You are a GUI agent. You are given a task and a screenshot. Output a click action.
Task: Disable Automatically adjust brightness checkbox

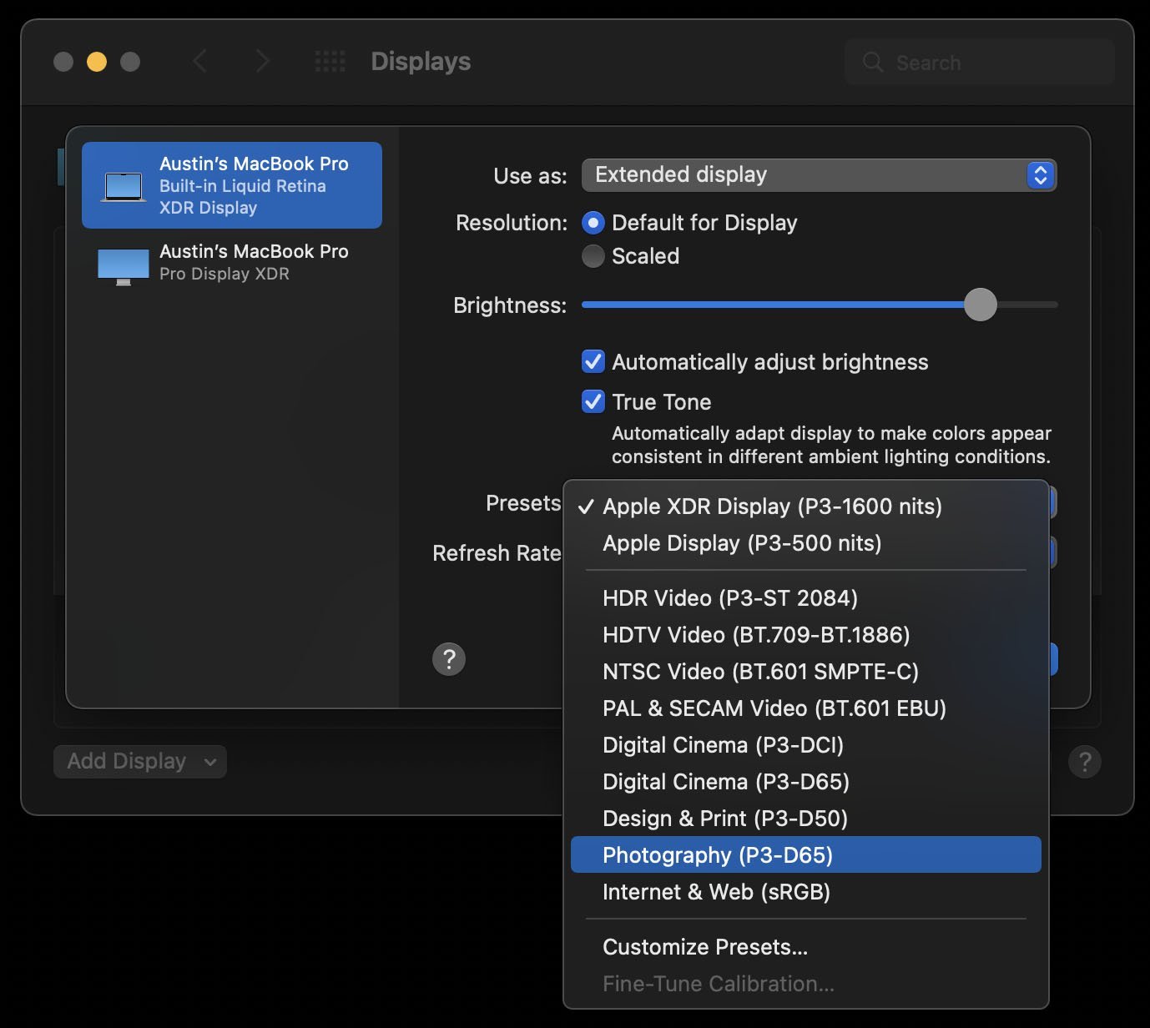point(593,361)
